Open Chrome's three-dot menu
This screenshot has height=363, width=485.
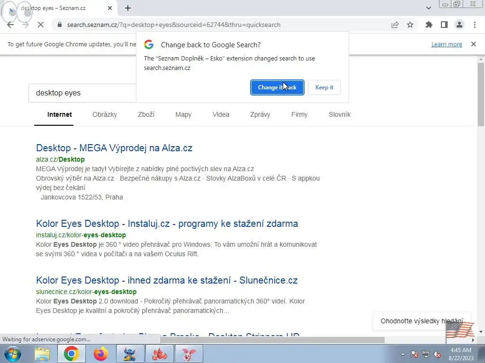(475, 25)
